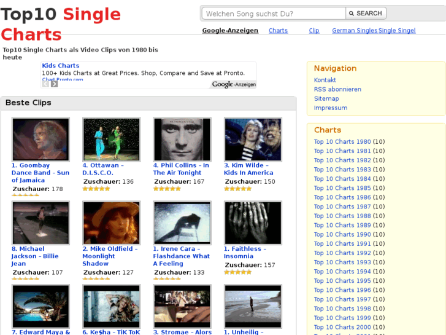Click '1. Goombay Dance Band - Sun of Jamaica' title
The image size is (446, 335).
click(x=40, y=173)
